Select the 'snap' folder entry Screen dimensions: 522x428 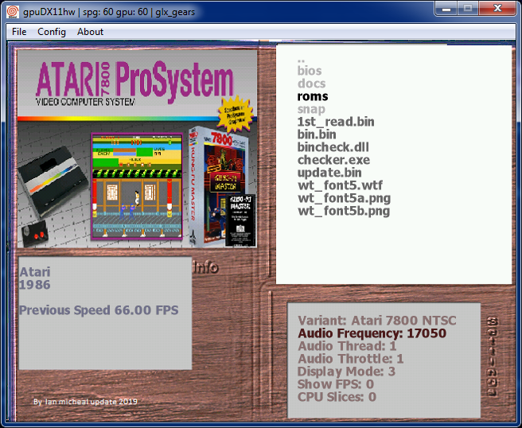tap(311, 109)
